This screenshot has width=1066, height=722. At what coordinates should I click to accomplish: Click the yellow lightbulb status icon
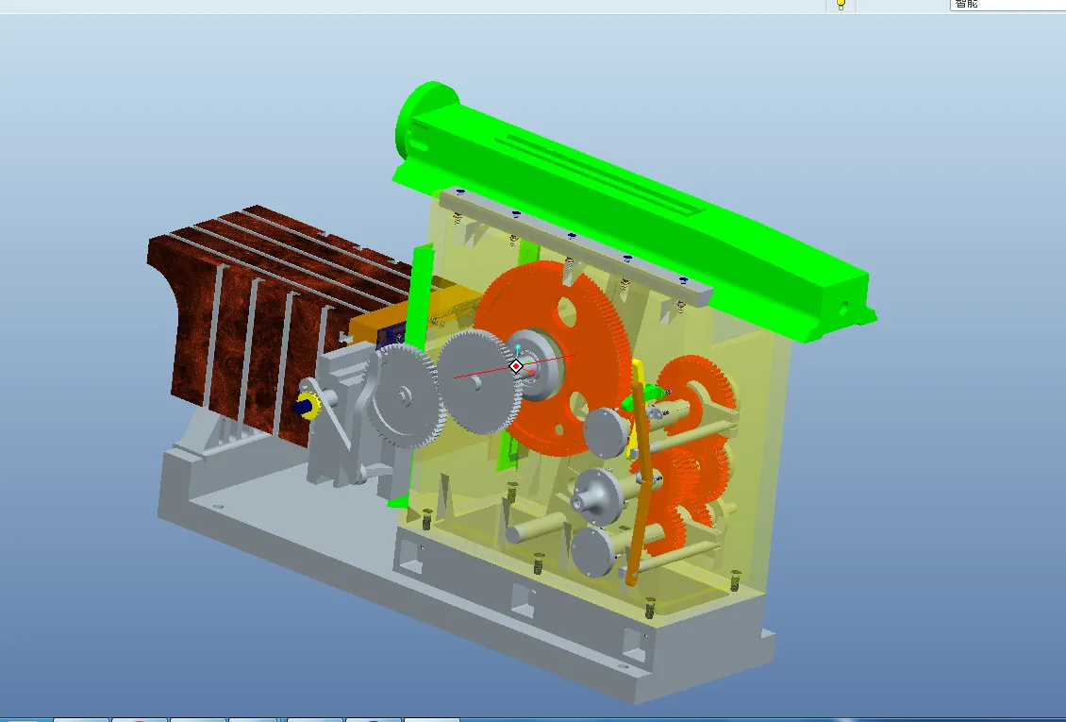841,5
